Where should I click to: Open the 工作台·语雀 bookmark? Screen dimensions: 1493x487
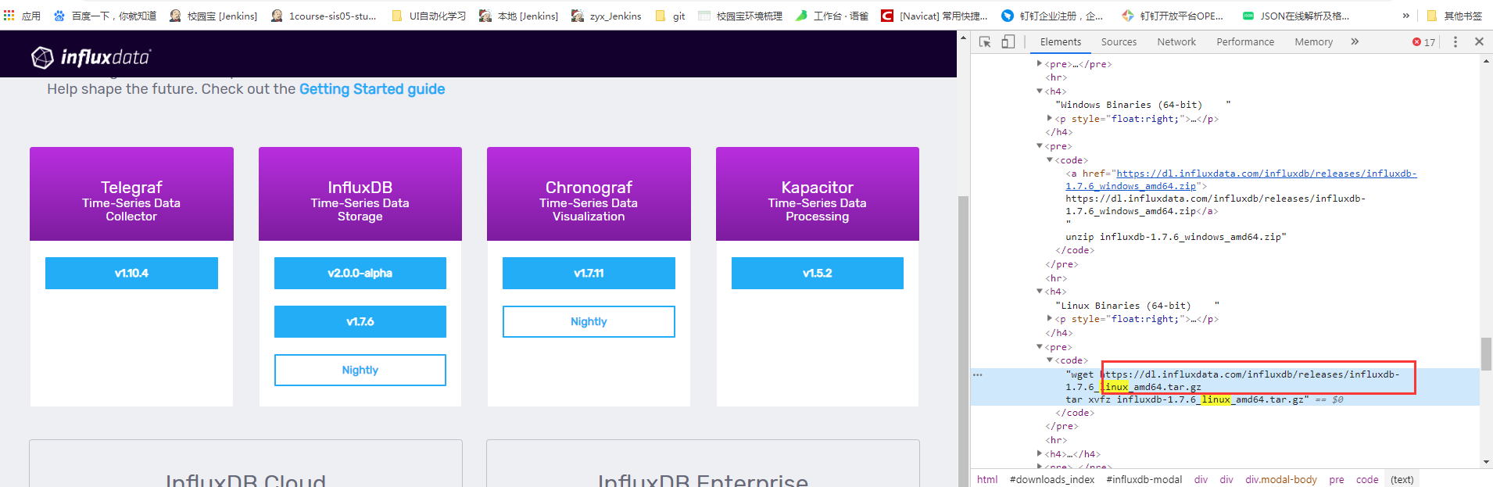click(832, 16)
